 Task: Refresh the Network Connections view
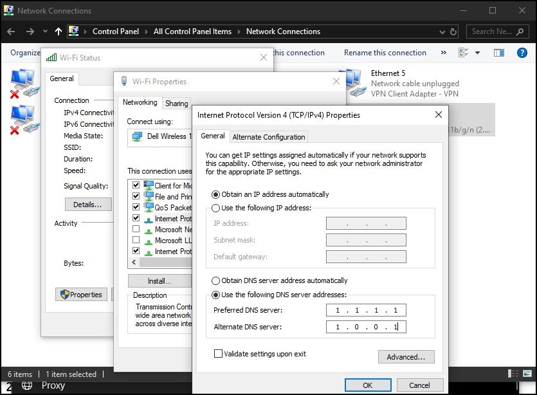tap(453, 32)
